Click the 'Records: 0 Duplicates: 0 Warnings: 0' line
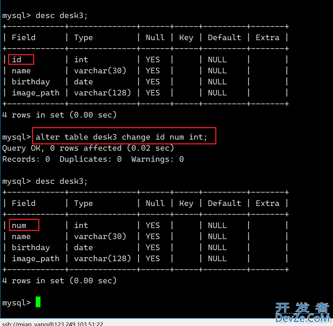 point(93,159)
